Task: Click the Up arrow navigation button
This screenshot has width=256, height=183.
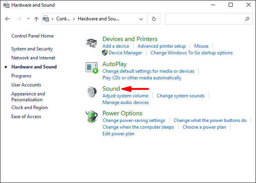Action: pos(36,19)
